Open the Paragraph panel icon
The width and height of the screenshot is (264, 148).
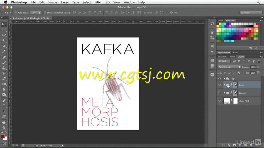coord(212,52)
